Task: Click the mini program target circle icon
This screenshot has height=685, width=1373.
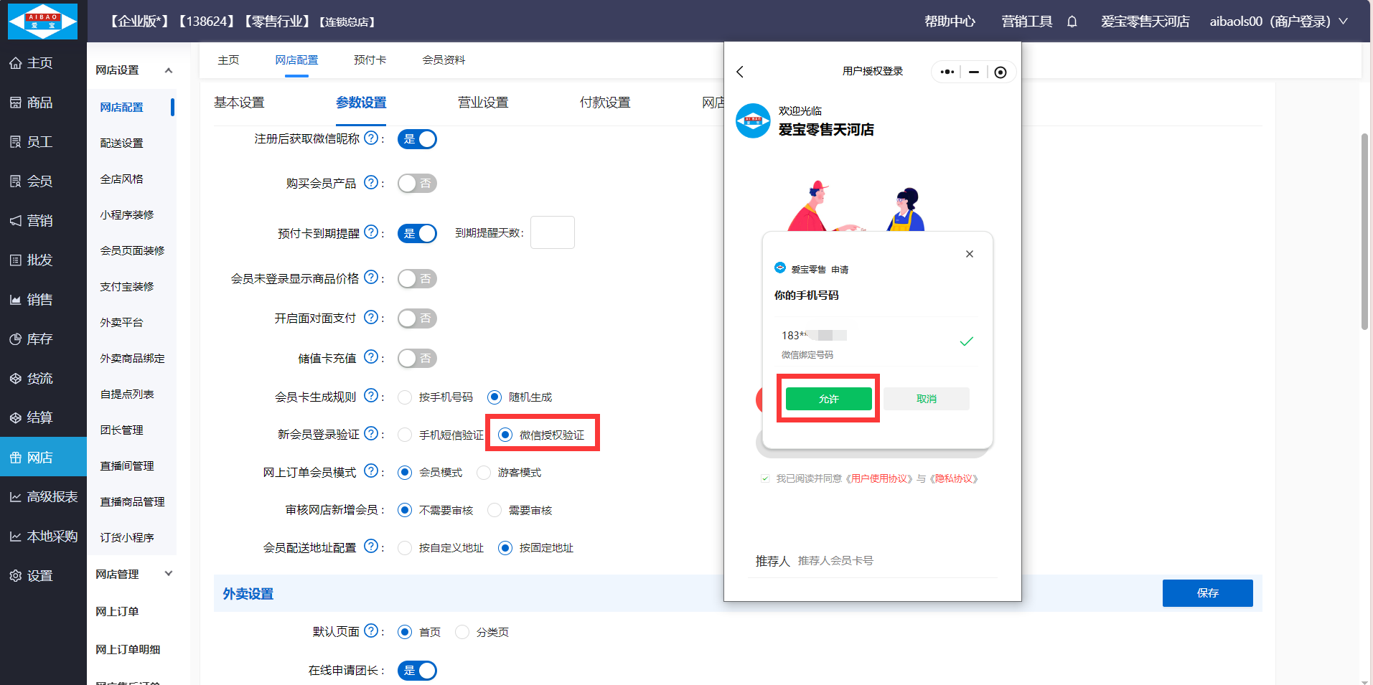Action: coord(1000,72)
